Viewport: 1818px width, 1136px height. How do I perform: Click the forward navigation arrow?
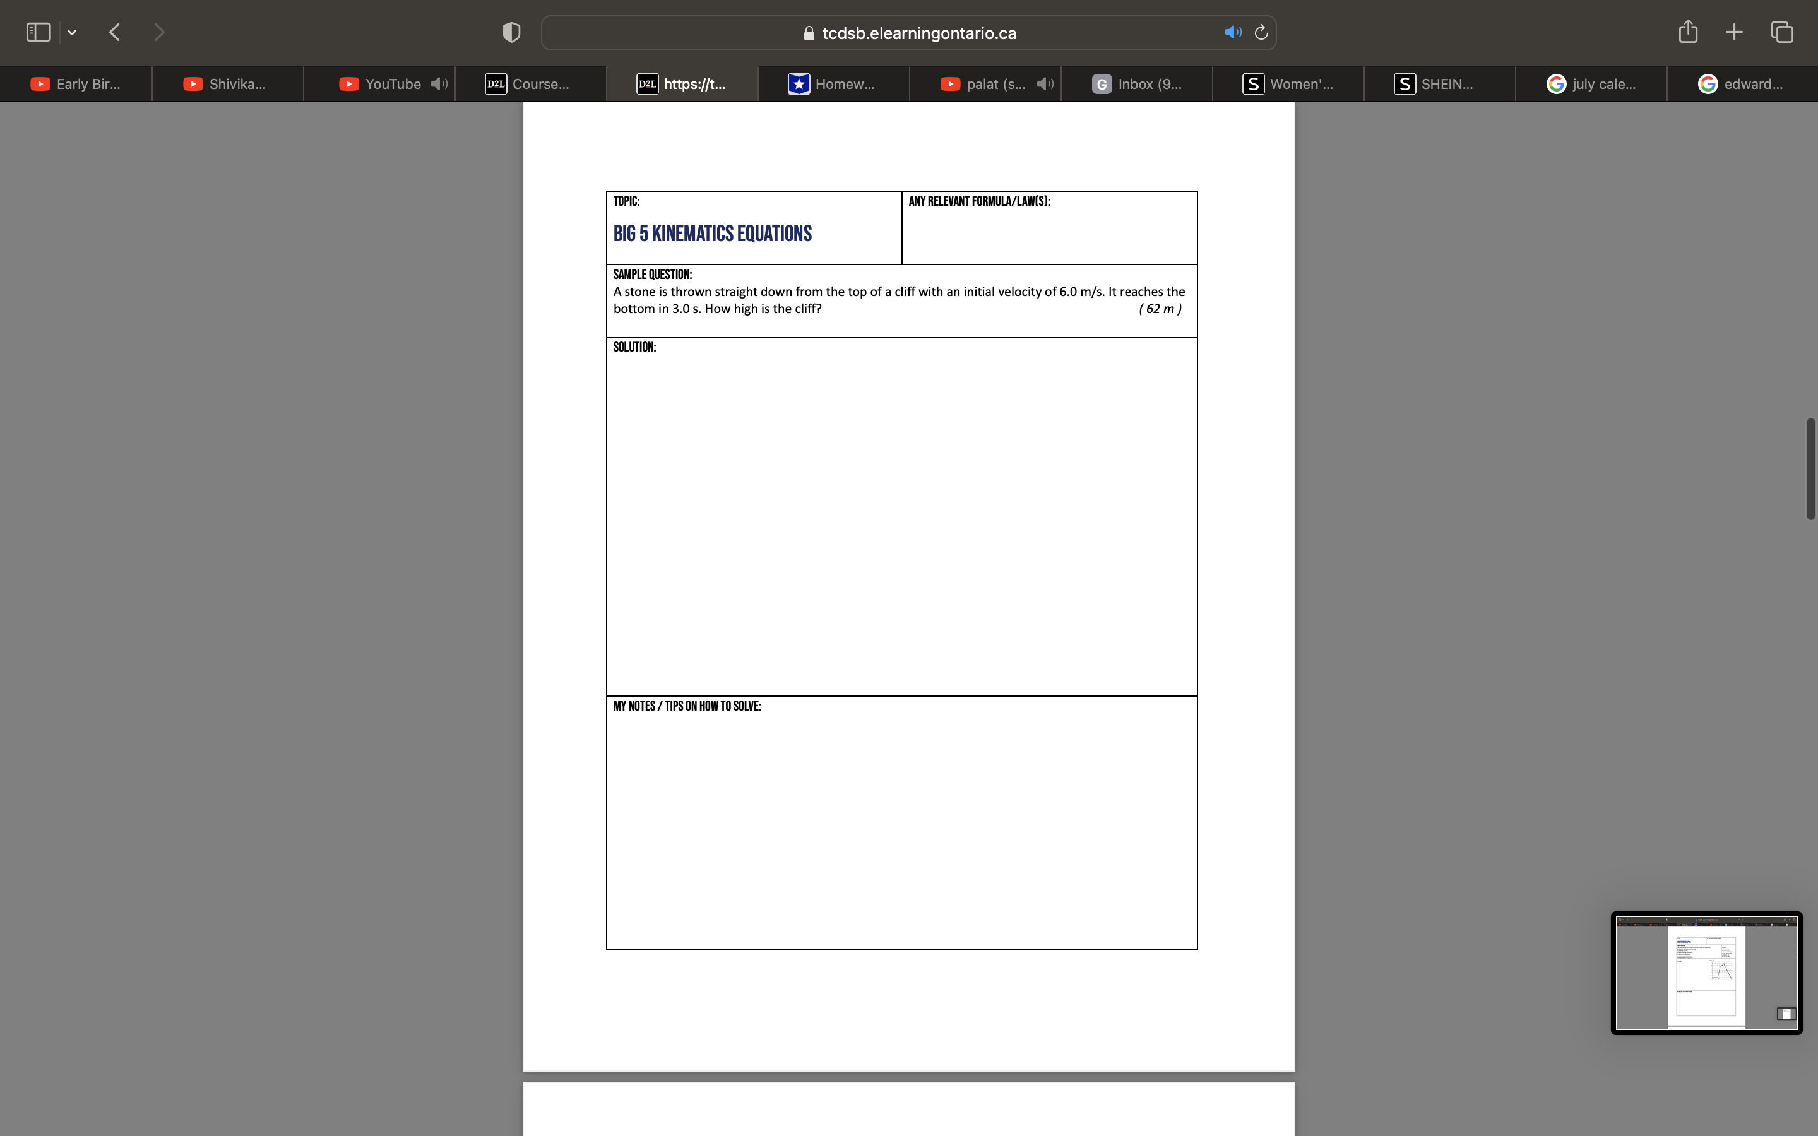159,32
